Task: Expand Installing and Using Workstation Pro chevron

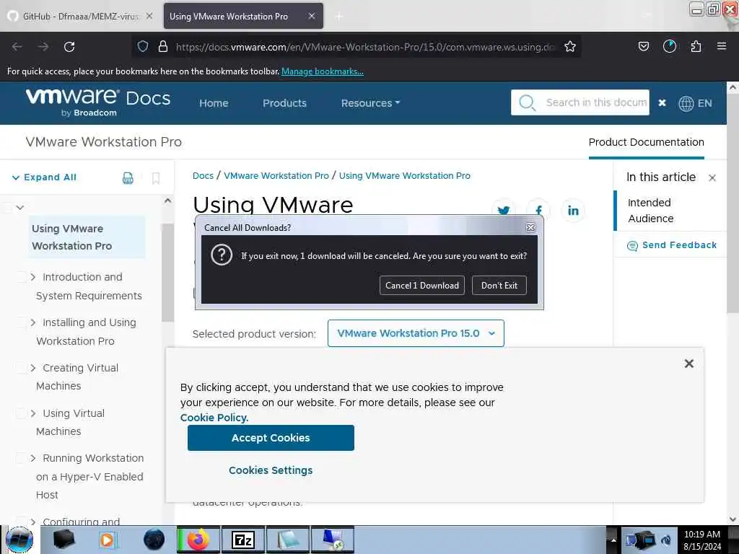Action: (33, 322)
